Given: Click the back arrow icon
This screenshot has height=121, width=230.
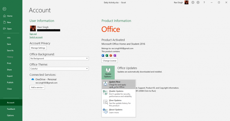Looking at the screenshot, I should [4, 9].
